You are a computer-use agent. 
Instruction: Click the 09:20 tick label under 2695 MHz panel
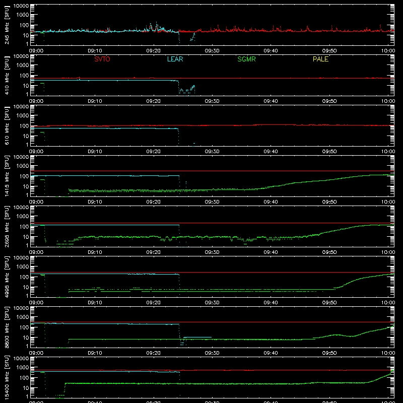[x=154, y=252]
